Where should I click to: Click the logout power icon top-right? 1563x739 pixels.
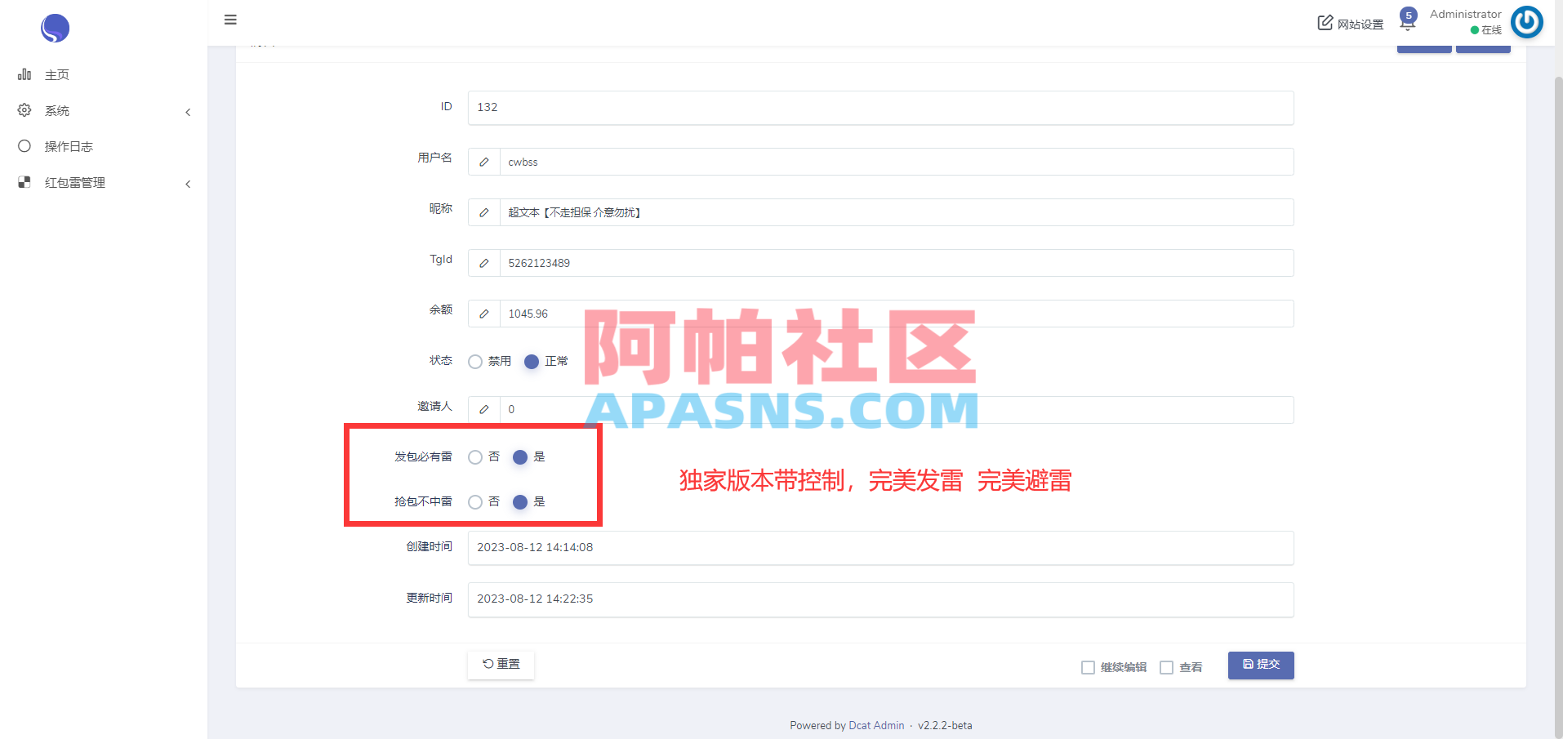[x=1526, y=22]
